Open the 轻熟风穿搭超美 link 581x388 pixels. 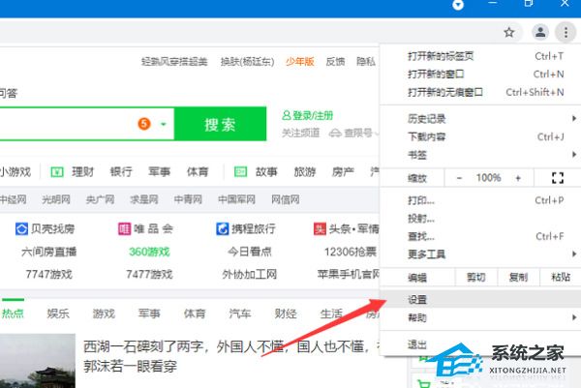pyautogui.click(x=174, y=62)
